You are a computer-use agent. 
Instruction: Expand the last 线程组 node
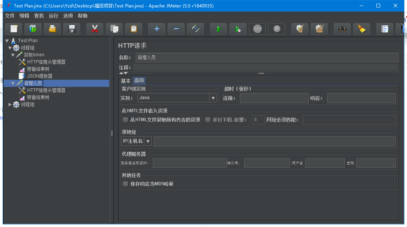pos(10,104)
